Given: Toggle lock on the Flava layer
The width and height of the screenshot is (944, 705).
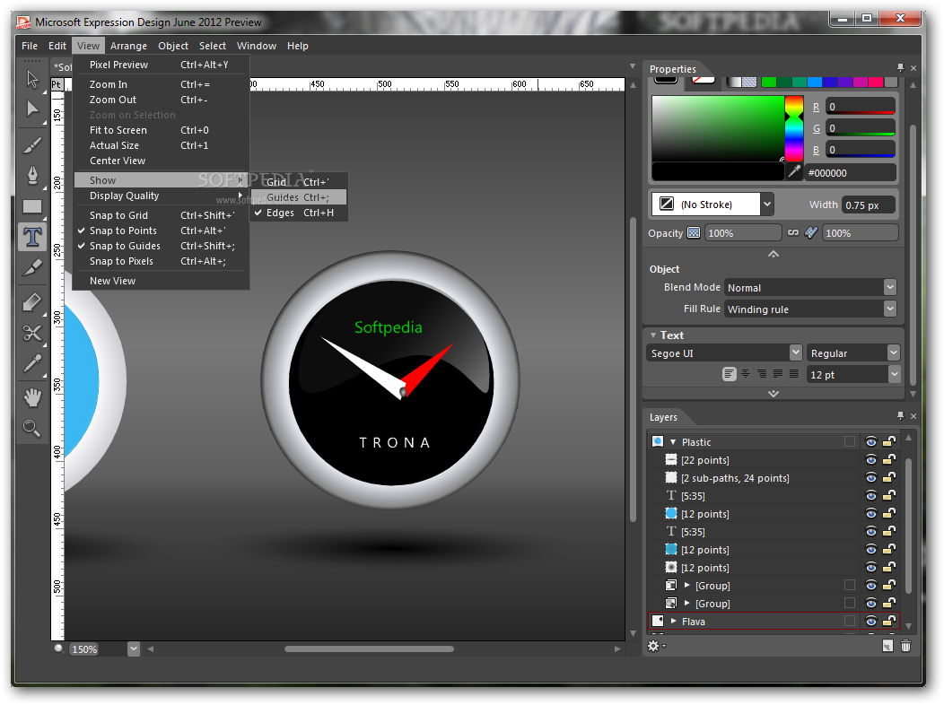Looking at the screenshot, I should (889, 622).
